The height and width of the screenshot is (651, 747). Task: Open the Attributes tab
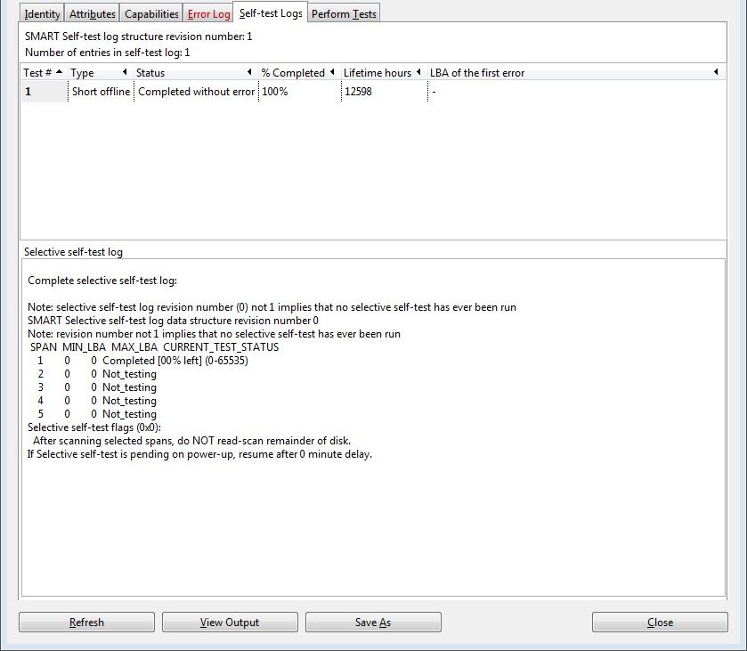point(92,14)
